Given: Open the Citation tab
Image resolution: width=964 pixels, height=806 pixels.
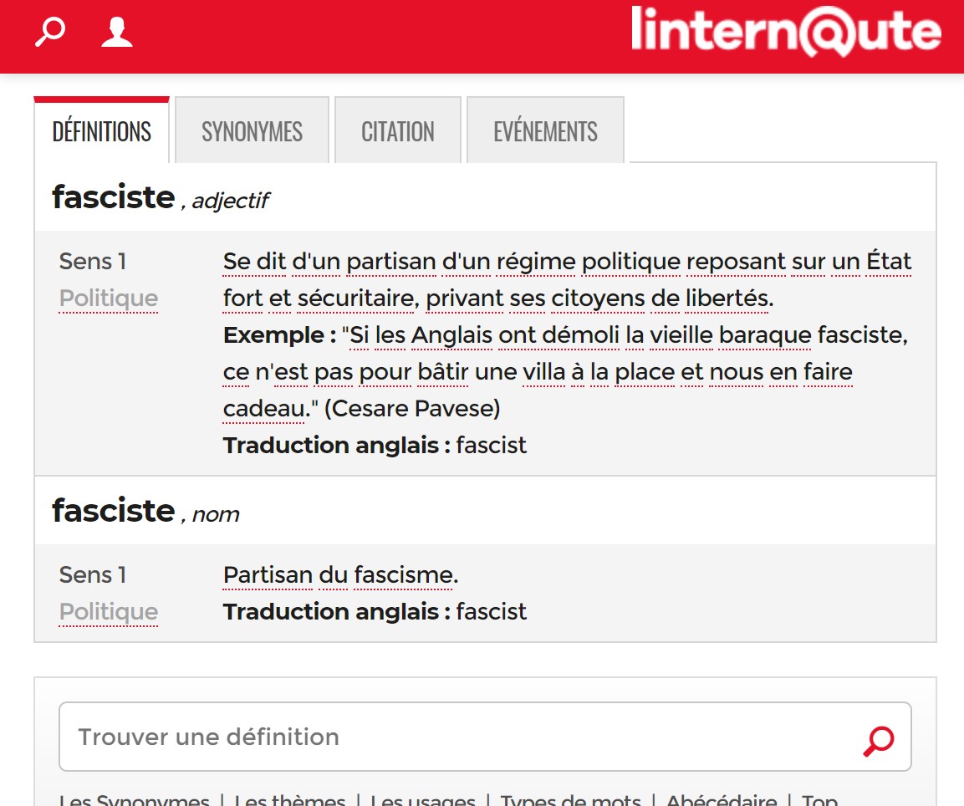Looking at the screenshot, I should tap(398, 130).
